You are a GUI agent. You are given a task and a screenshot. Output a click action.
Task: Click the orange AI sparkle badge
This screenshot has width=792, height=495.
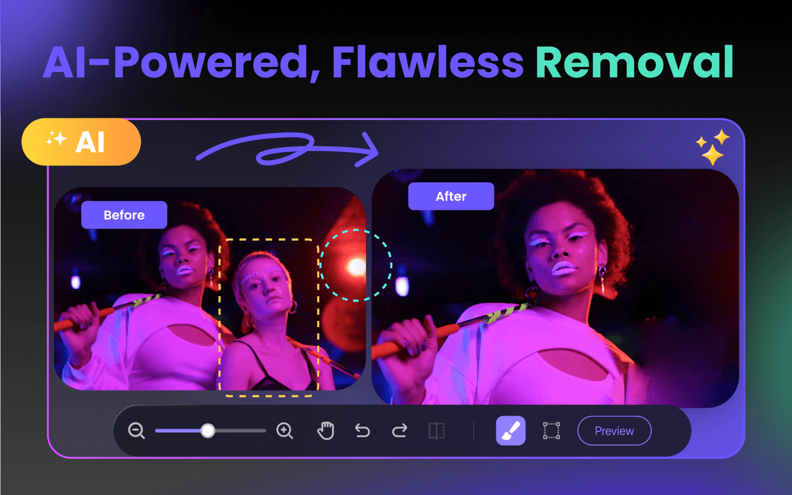pyautogui.click(x=81, y=141)
